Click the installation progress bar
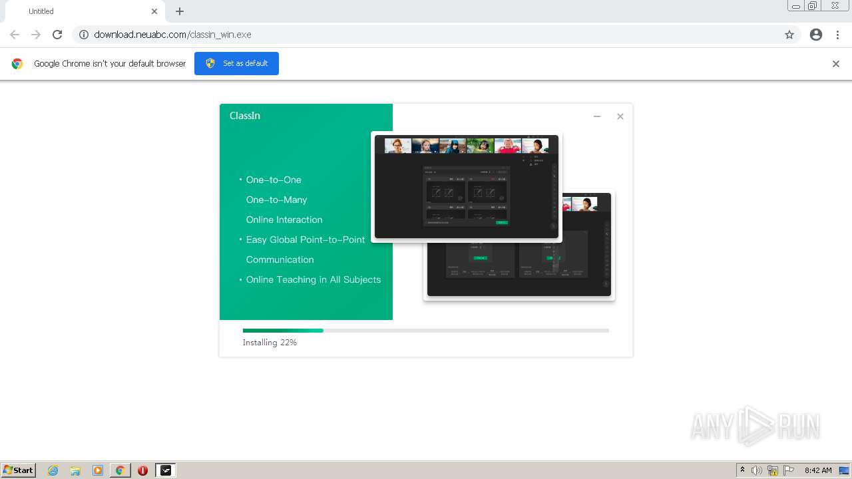852x479 pixels. 426,331
